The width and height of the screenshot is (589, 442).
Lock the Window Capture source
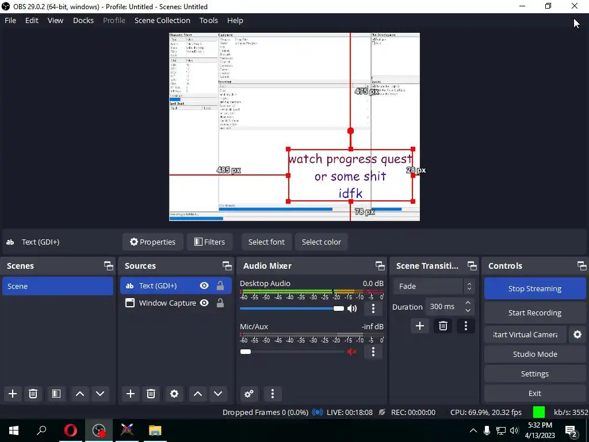(x=220, y=303)
